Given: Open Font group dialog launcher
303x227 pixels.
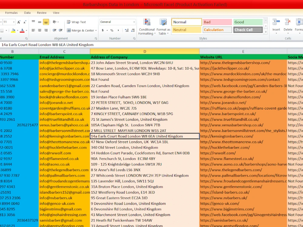Looking at the screenshot, I should 26,39.
